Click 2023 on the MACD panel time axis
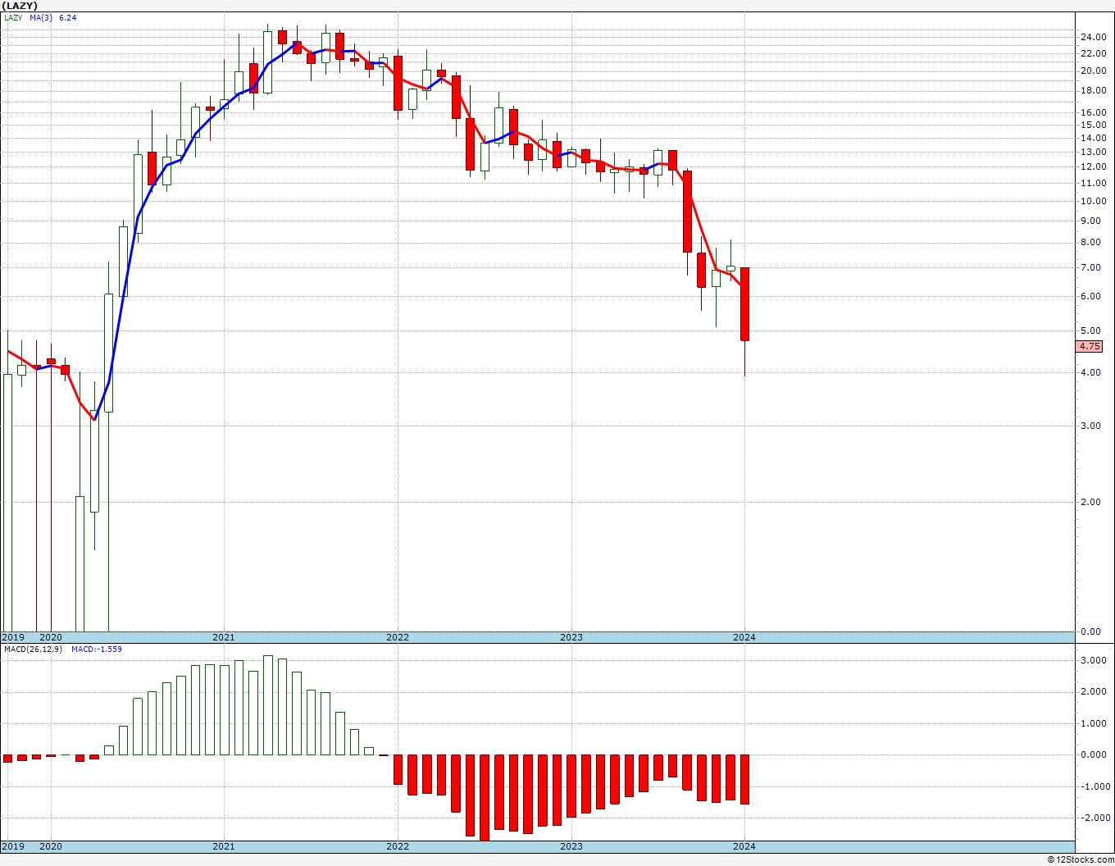 [571, 846]
